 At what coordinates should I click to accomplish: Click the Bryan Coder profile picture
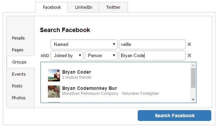pyautogui.click(x=54, y=75)
